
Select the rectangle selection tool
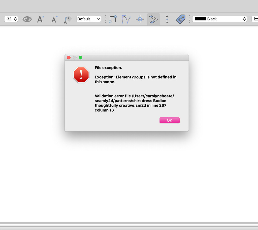113,19
